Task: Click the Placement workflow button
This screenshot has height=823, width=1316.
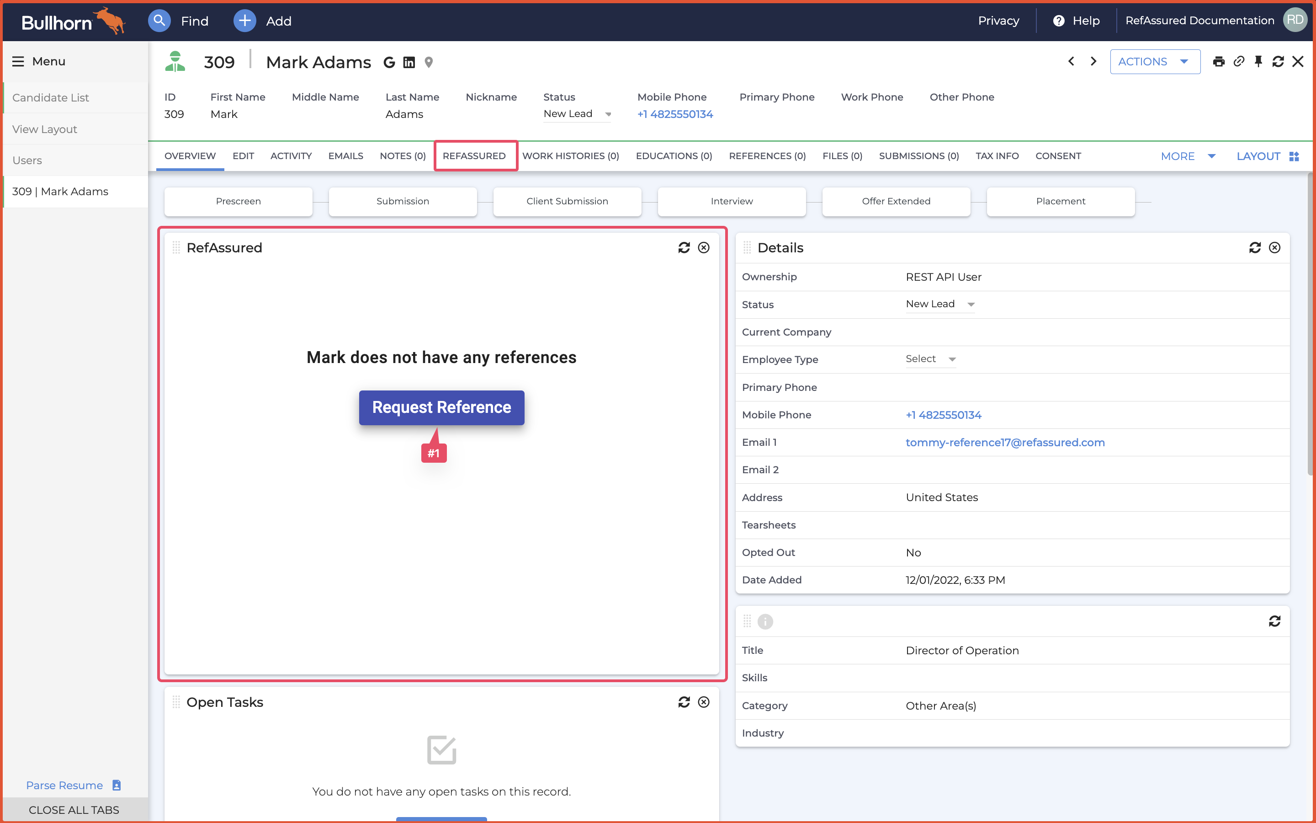Action: (x=1061, y=201)
